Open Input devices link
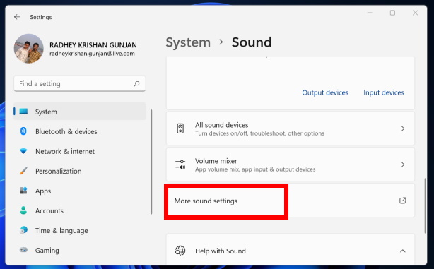Viewport: 434px width, 269px height. 384,92
